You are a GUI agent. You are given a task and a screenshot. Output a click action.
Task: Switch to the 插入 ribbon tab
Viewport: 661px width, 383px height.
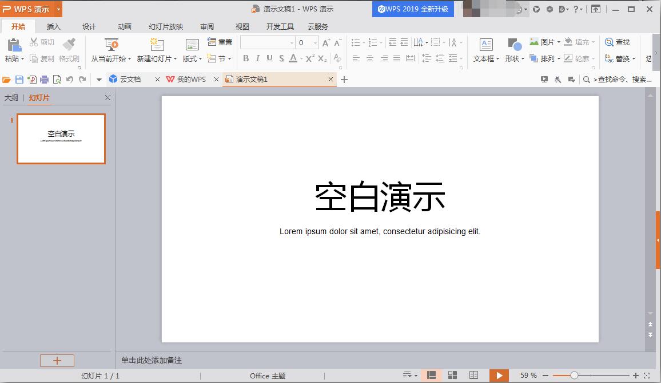tap(53, 26)
